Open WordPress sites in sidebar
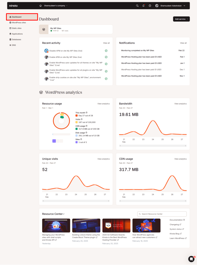The width and height of the screenshot is (197, 265). [18, 23]
